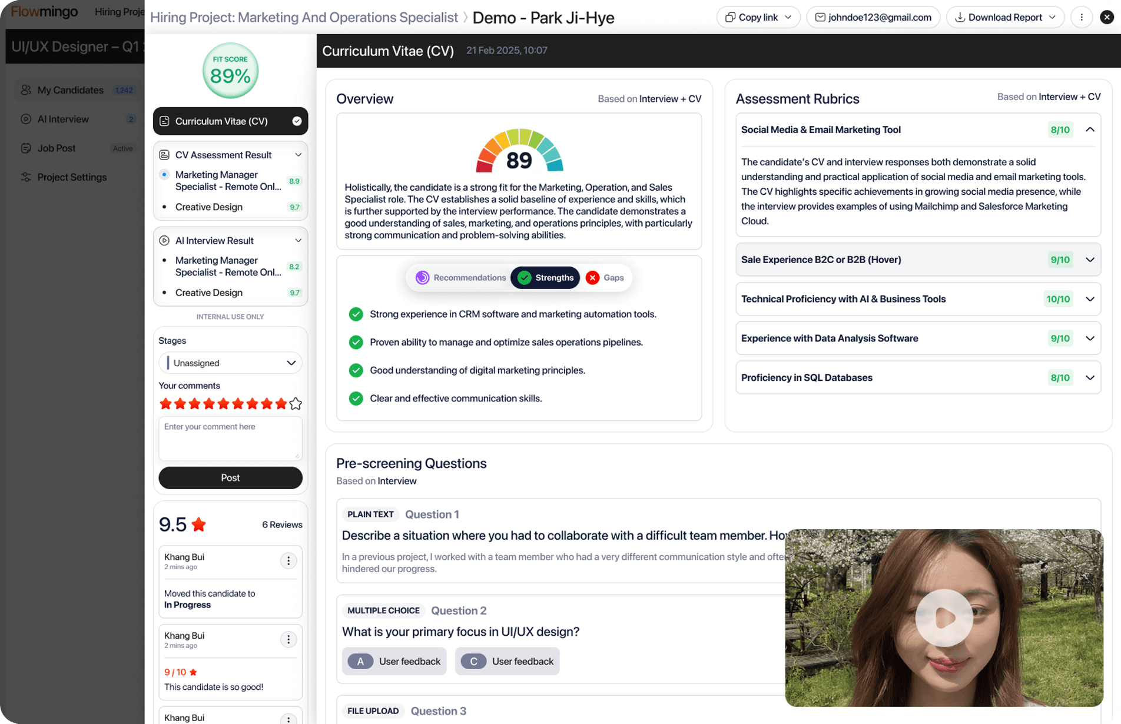1121x724 pixels.
Task: Play the candidate interview video
Action: click(x=943, y=618)
